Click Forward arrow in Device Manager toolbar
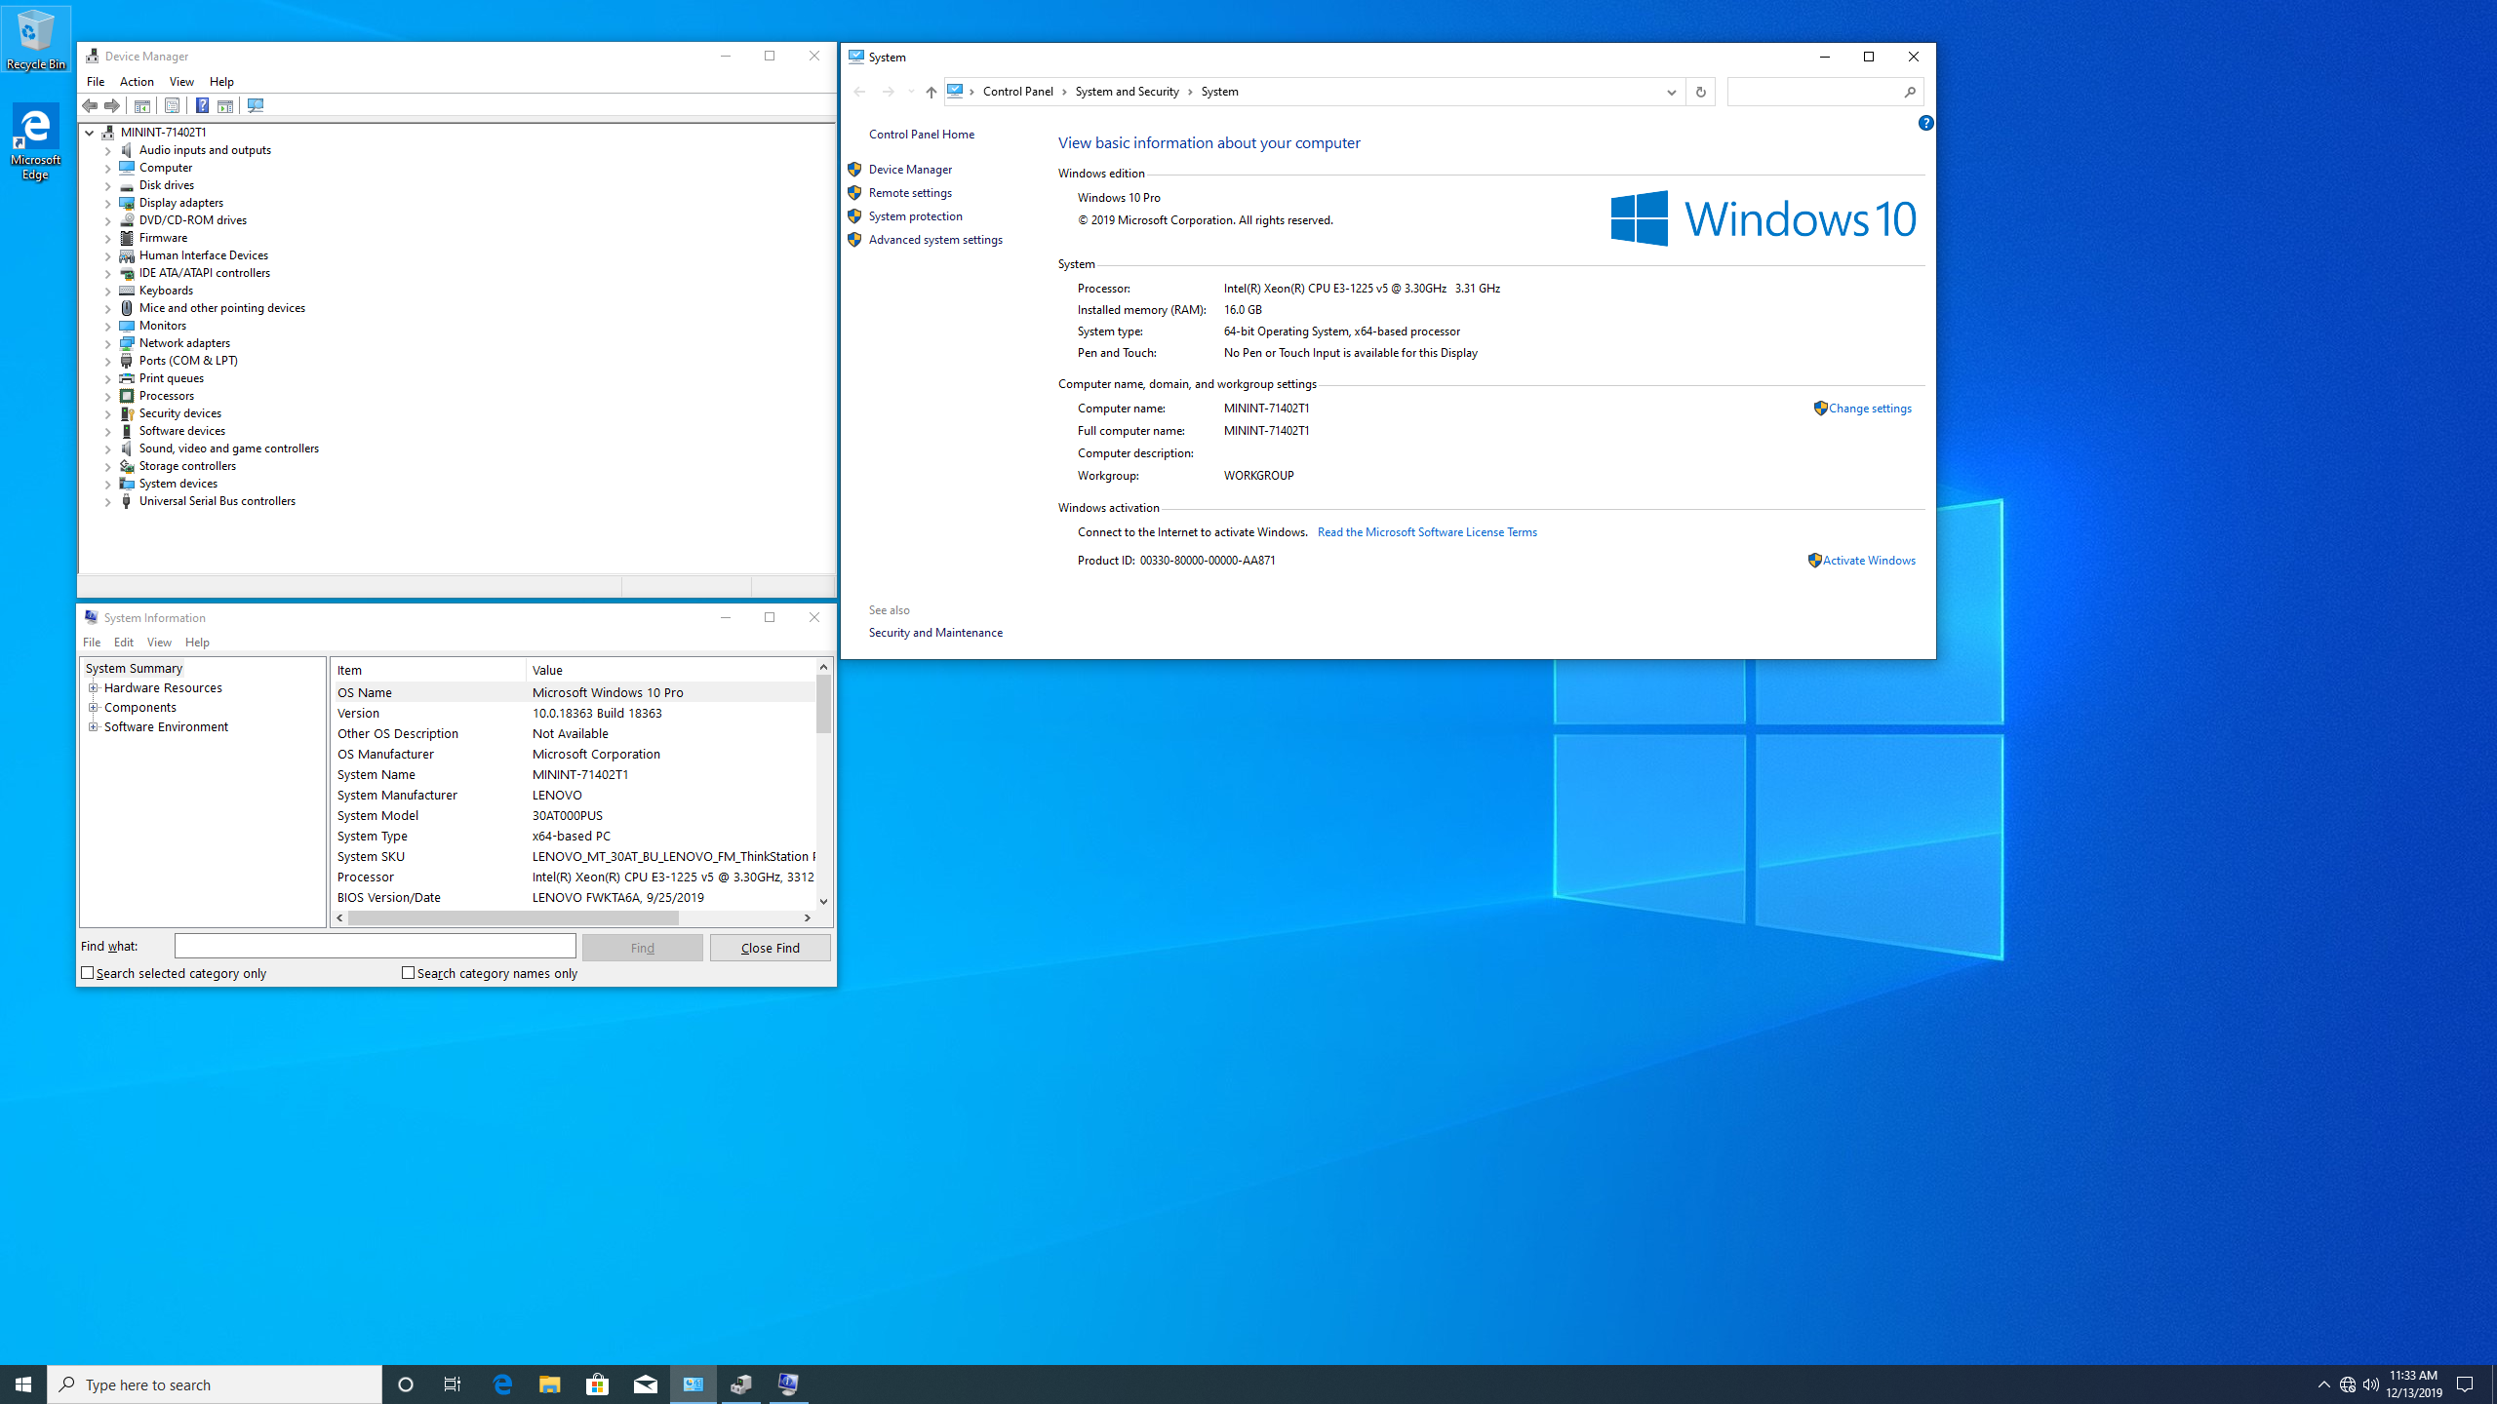Screen dimensions: 2497x1404 coord(112,105)
